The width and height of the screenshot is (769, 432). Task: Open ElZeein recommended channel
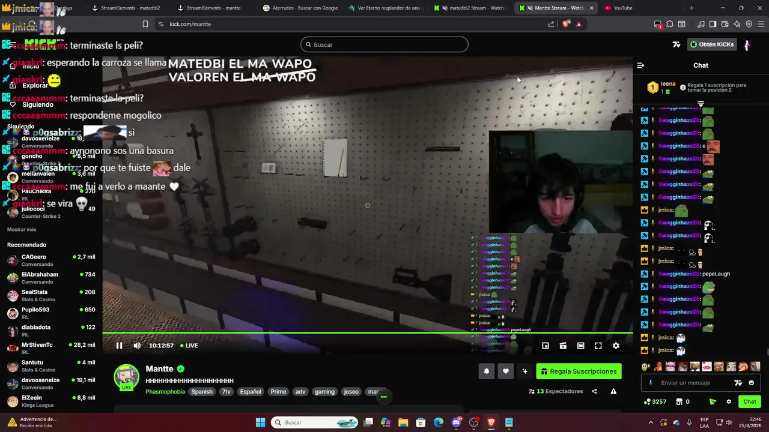pos(51,401)
